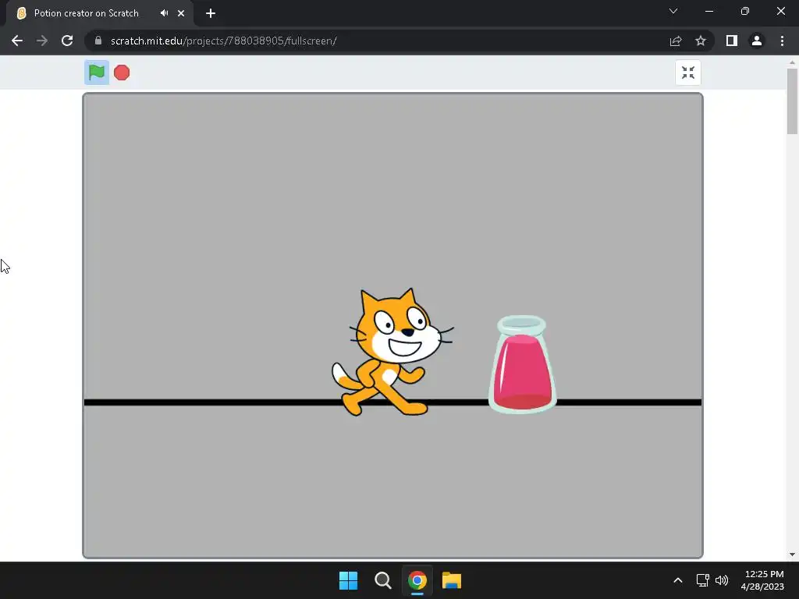Open the Chrome profile menu

[x=757, y=41]
